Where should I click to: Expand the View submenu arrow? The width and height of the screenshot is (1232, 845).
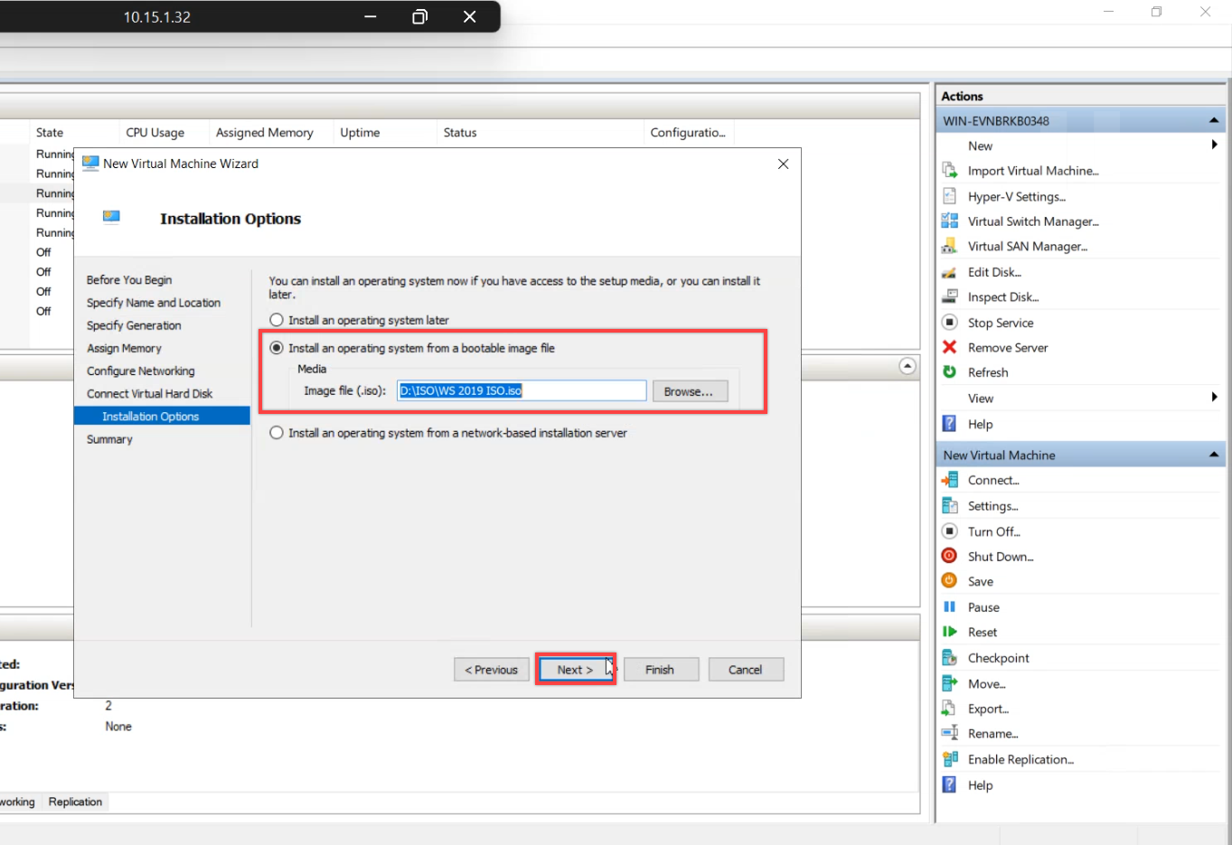[x=1214, y=397]
